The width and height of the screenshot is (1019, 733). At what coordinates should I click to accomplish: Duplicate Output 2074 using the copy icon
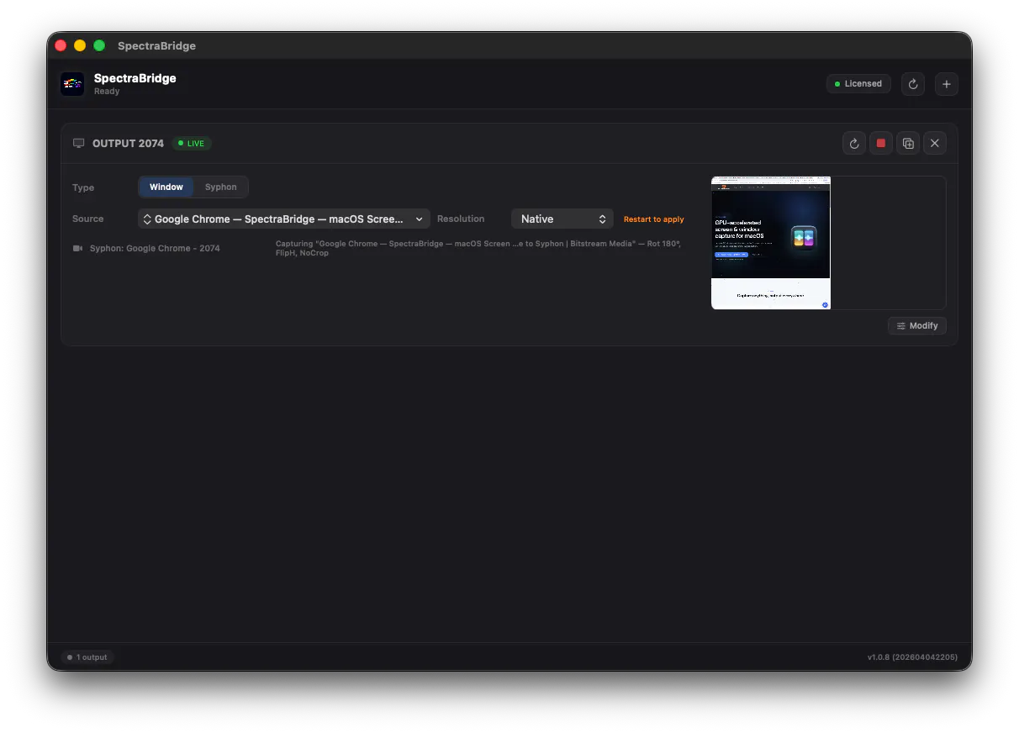908,144
